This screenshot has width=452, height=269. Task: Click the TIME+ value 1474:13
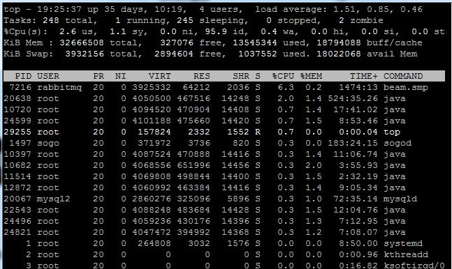coord(358,87)
